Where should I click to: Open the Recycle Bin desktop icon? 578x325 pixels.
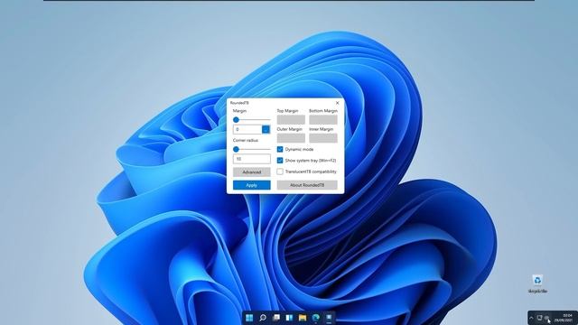537,284
